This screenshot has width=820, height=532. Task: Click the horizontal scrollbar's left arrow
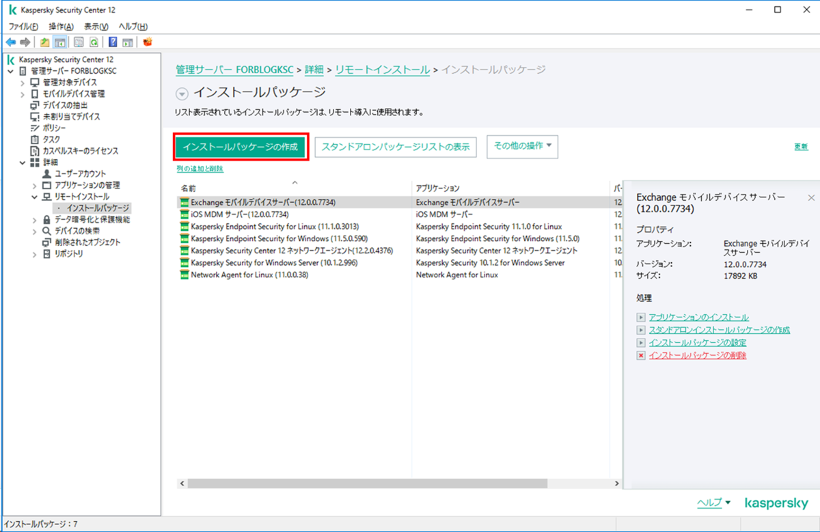tap(182, 483)
